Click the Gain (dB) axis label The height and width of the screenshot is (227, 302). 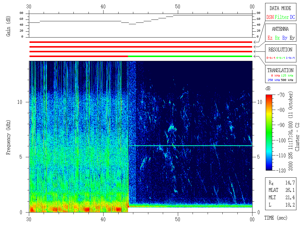click(8, 26)
